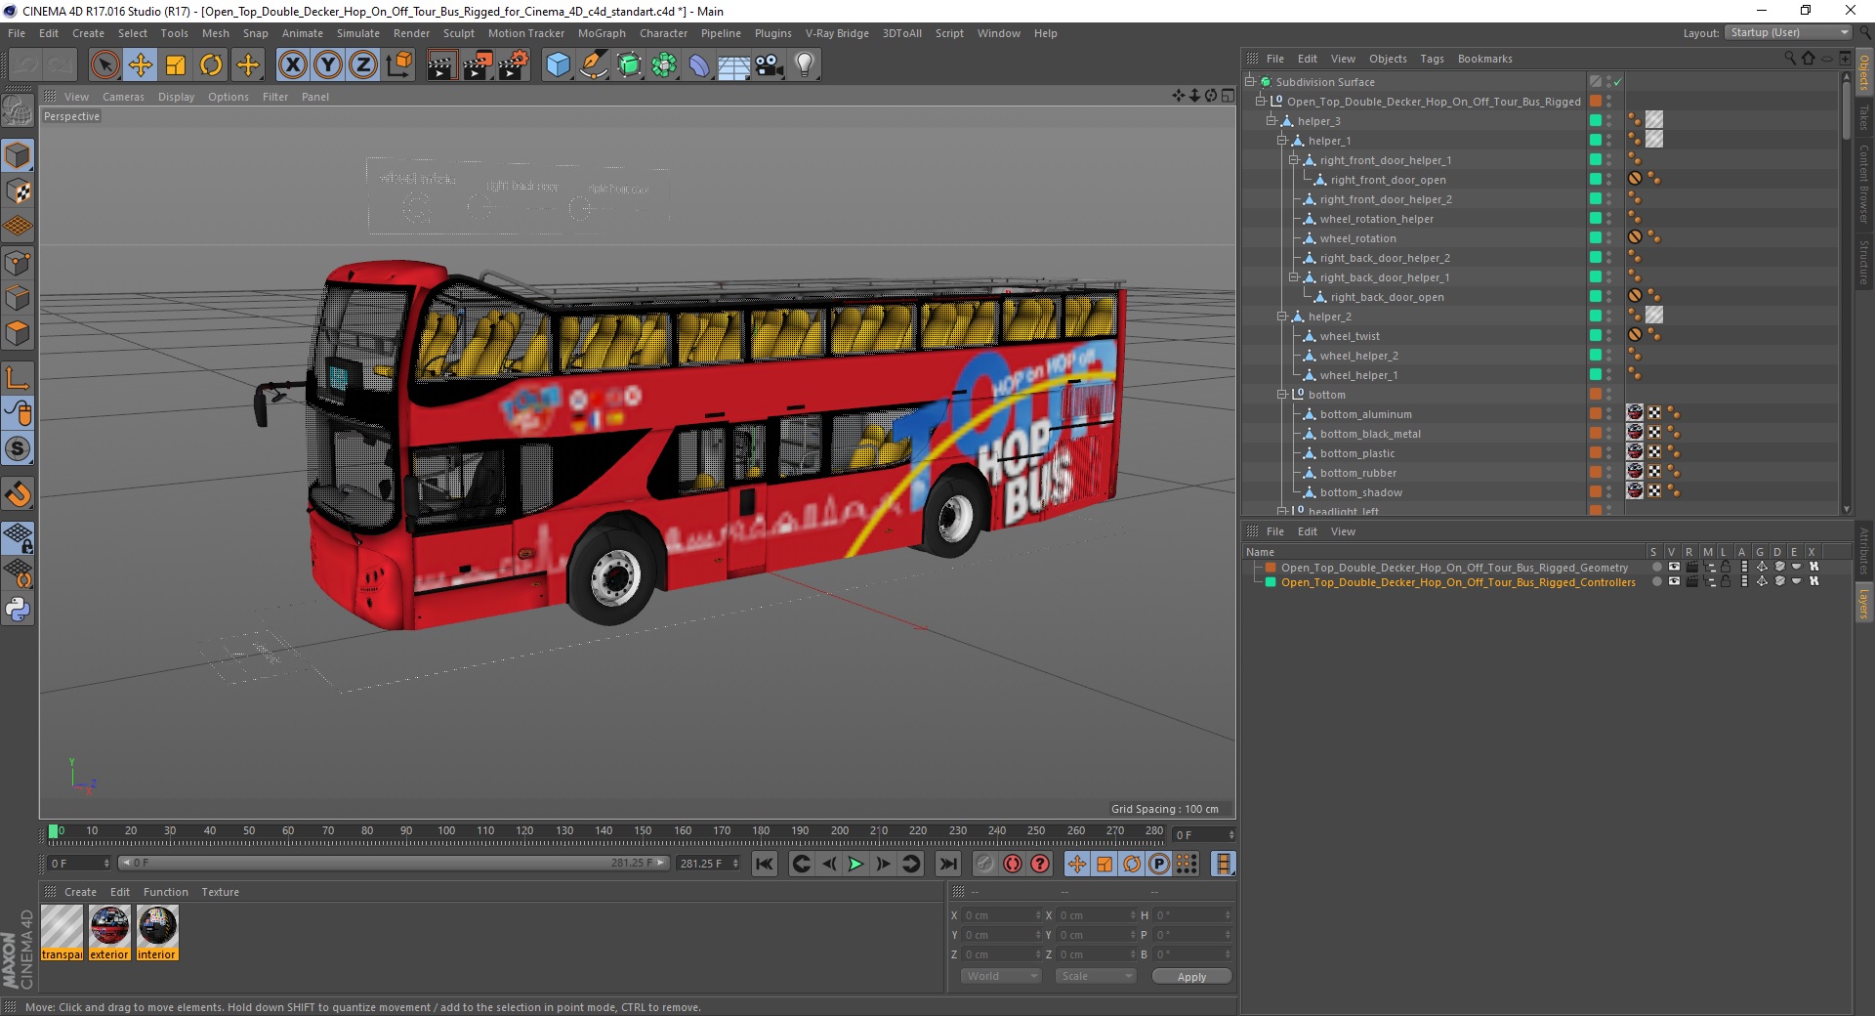Go to end of animation
Image resolution: width=1875 pixels, height=1016 pixels.
click(x=947, y=864)
